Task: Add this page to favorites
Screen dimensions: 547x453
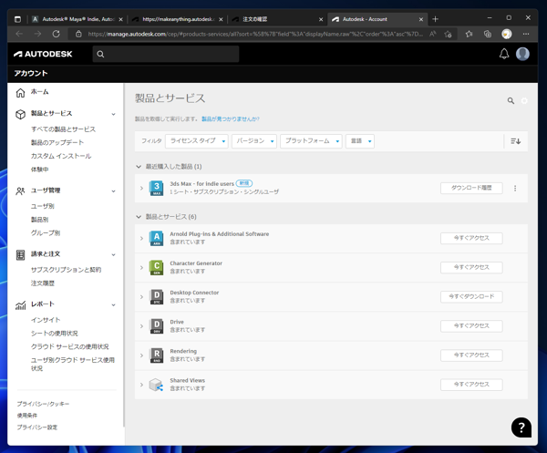Action: [448, 34]
